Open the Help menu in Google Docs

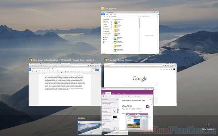pyautogui.click(x=53, y=70)
